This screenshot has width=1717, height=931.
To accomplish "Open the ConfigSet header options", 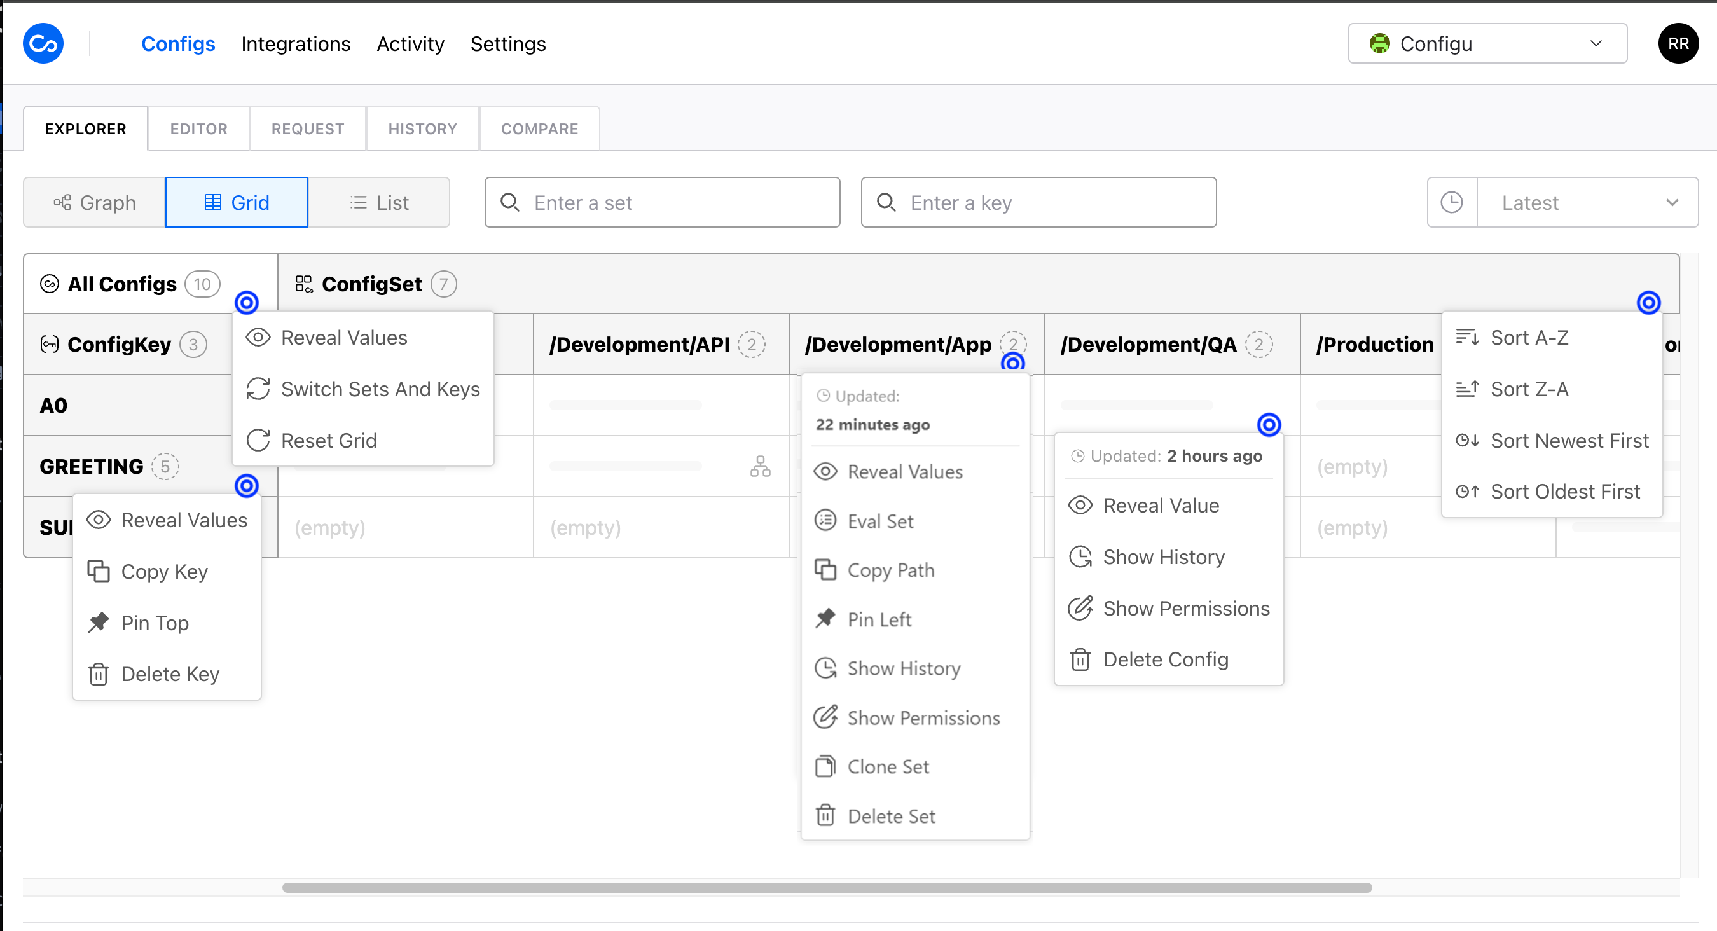I will [x=1648, y=303].
